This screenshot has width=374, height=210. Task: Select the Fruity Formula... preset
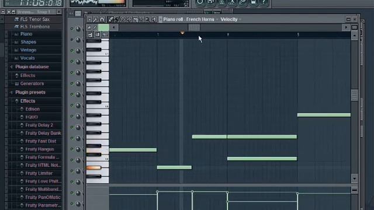[42, 157]
